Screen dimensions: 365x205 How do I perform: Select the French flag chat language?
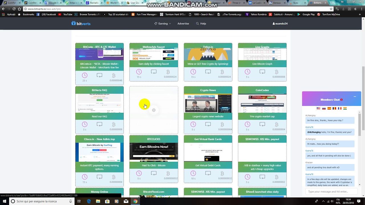340,108
